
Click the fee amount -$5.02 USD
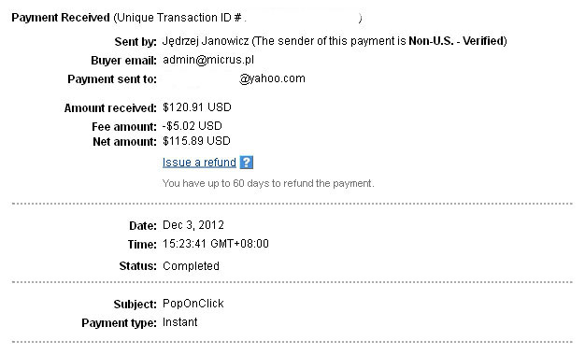193,126
